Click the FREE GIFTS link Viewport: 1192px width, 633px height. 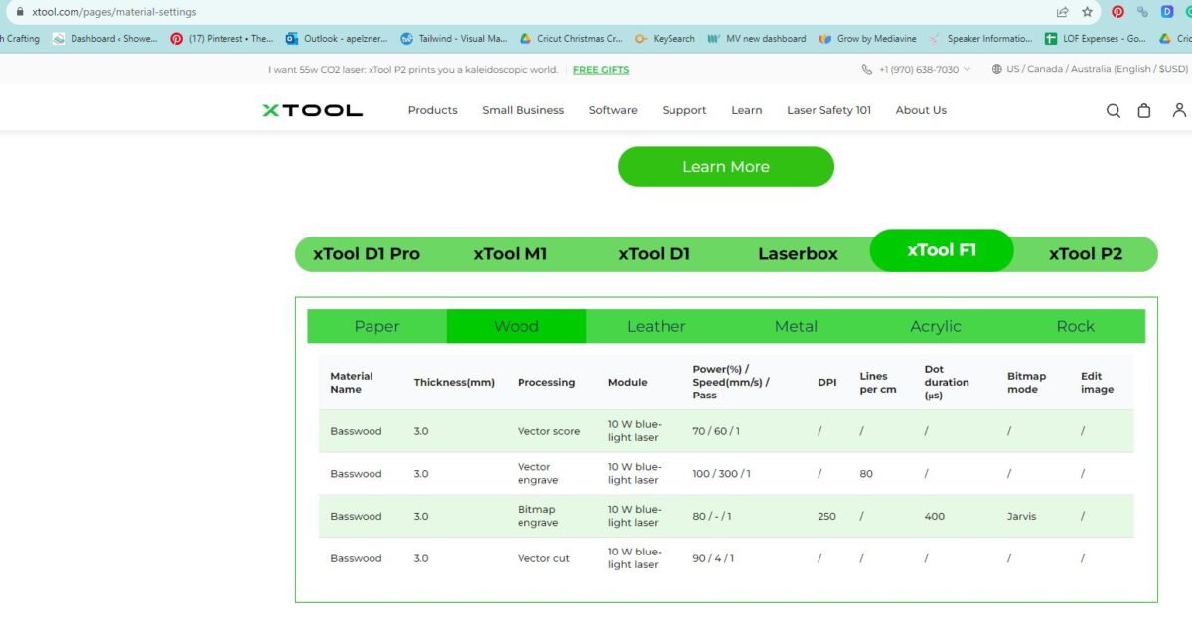pos(601,70)
